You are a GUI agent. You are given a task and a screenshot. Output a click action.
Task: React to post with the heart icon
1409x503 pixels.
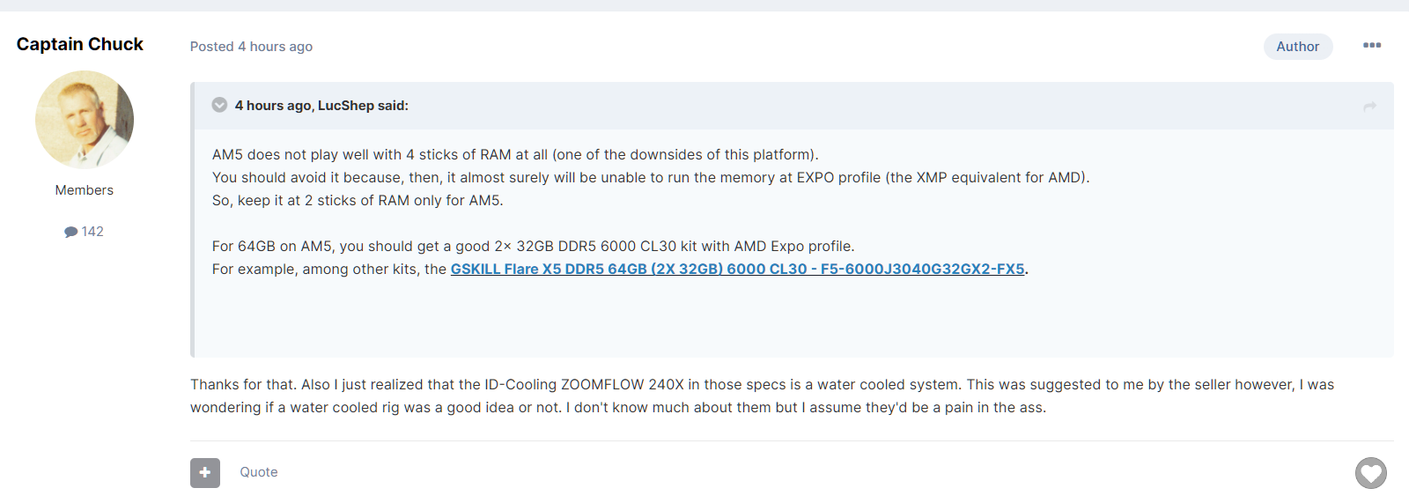[1370, 473]
